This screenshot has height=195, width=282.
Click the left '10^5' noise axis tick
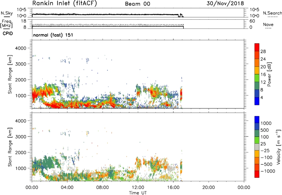pos(22,10)
